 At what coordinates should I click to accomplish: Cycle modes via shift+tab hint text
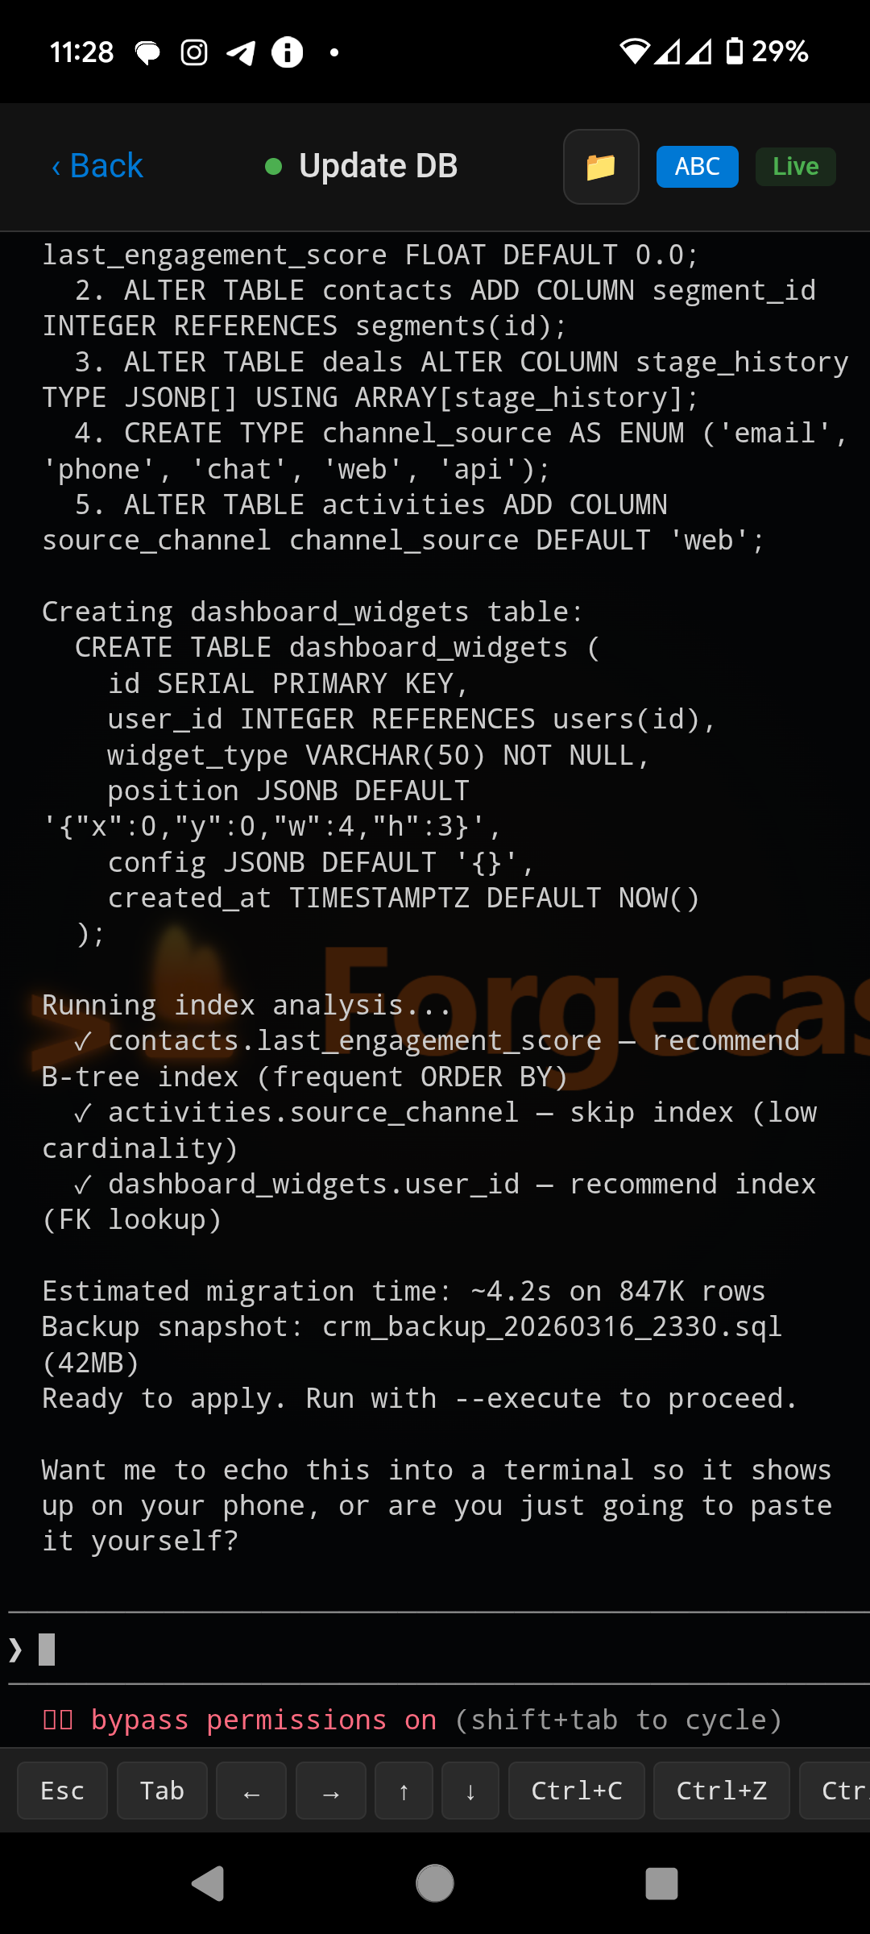[x=619, y=1720]
